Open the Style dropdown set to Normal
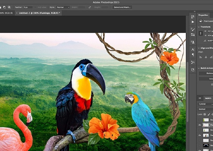 pyautogui.click(x=63, y=7)
